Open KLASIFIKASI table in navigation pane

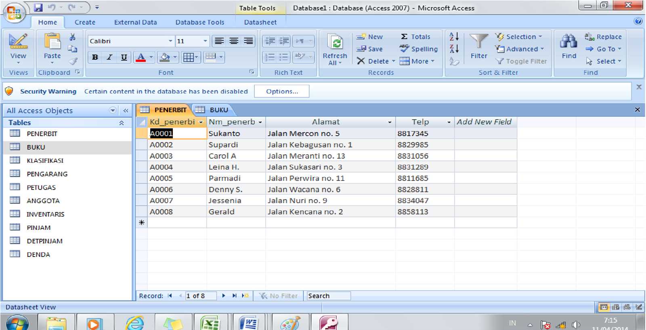(45, 160)
